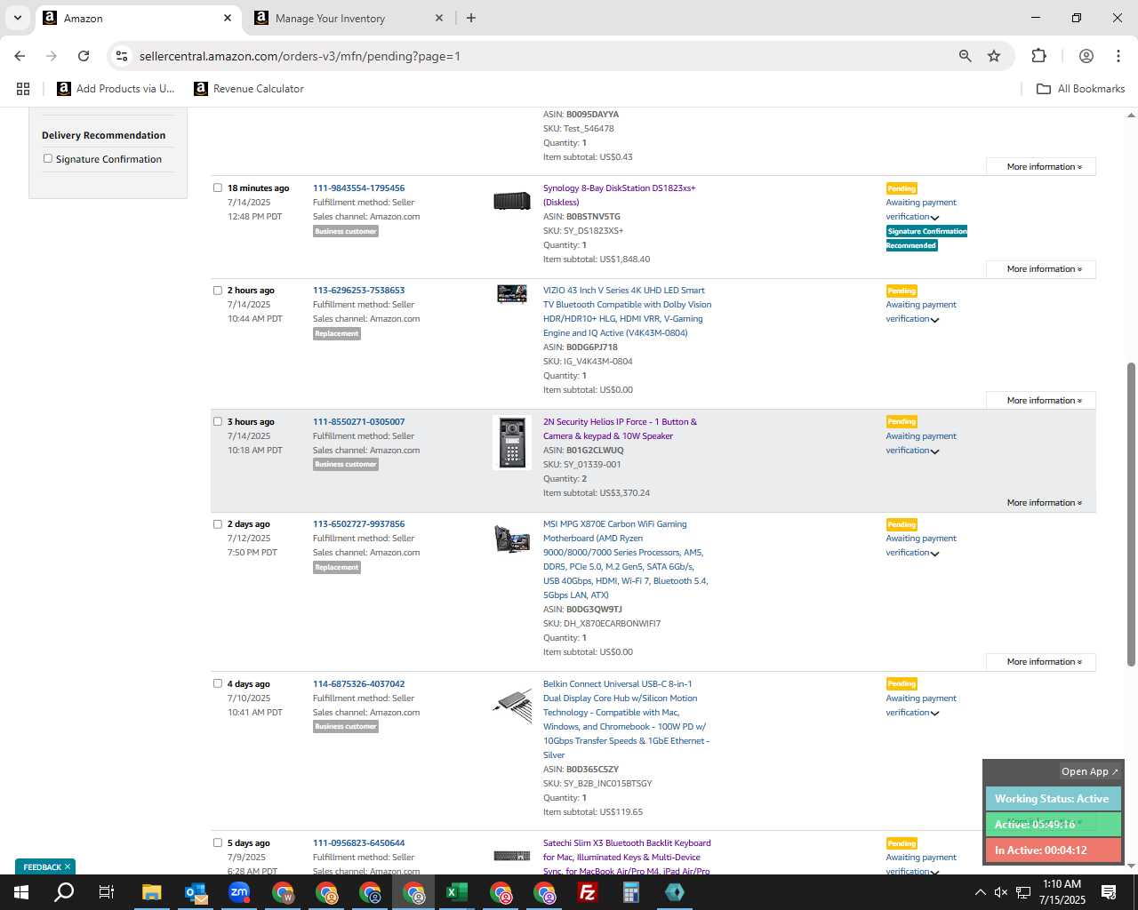Show hidden system tray icons
This screenshot has width=1138, height=910.
(x=980, y=892)
